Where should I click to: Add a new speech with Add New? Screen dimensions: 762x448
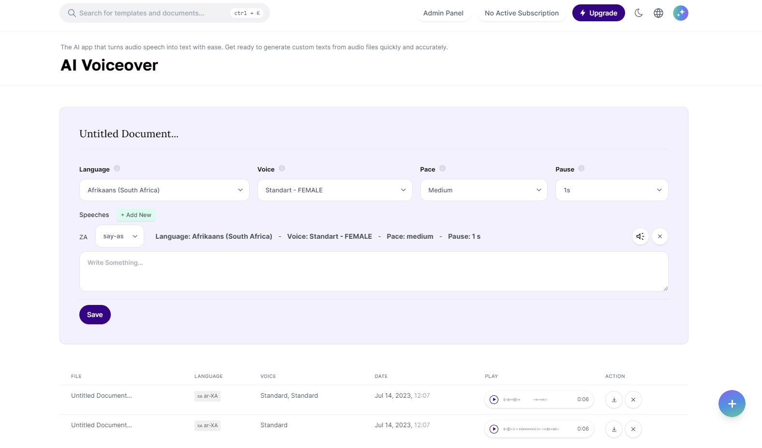(136, 215)
